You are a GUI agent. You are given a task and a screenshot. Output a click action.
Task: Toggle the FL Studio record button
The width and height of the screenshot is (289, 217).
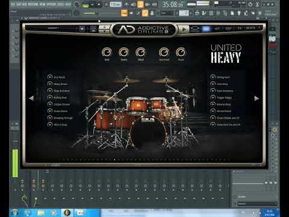[x=107, y=4]
